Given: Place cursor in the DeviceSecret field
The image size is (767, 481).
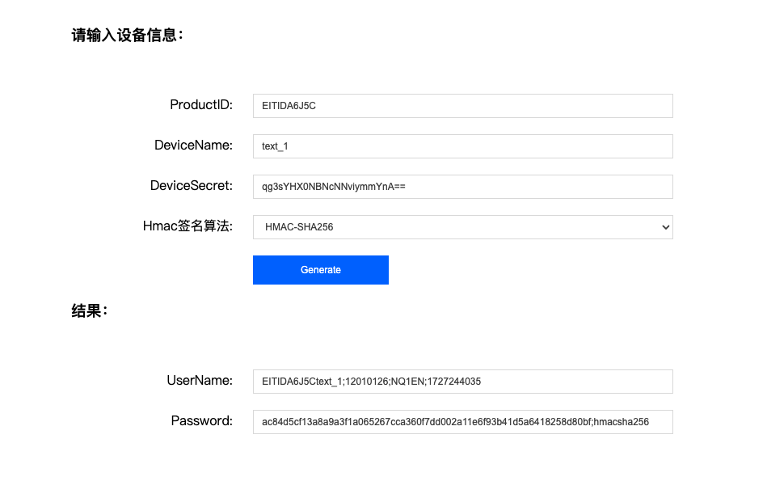Looking at the screenshot, I should [x=462, y=187].
